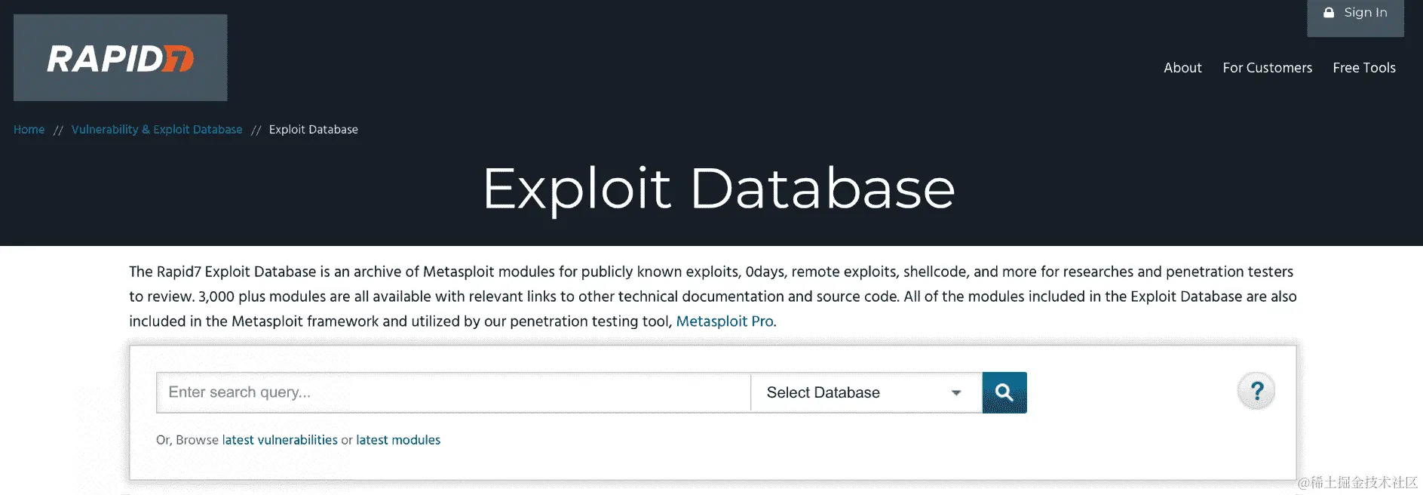Open the Select Database combo box label
The image size is (1423, 495).
point(823,392)
